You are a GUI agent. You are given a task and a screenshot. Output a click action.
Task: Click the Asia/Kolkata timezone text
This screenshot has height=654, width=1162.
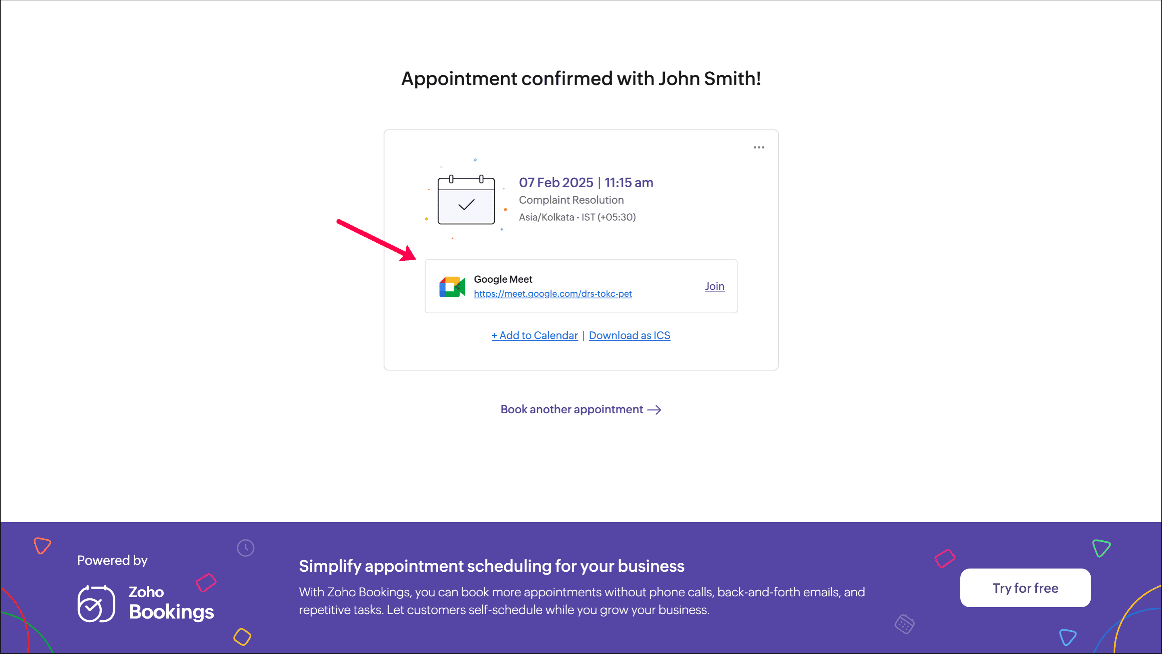(577, 217)
